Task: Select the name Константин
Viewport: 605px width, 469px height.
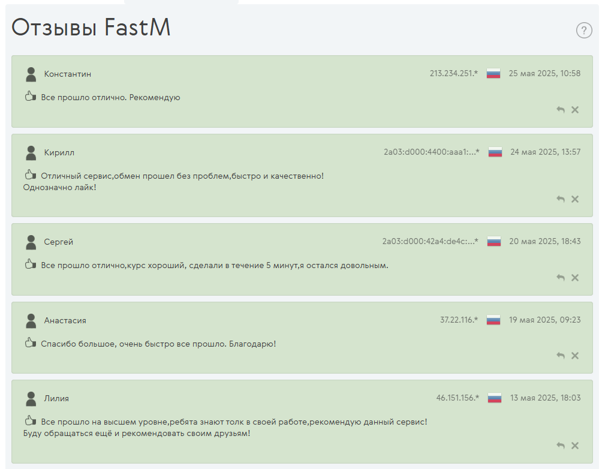Action: point(68,74)
